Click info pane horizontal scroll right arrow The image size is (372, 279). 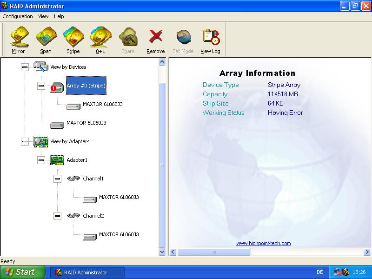pyautogui.click(x=367, y=252)
